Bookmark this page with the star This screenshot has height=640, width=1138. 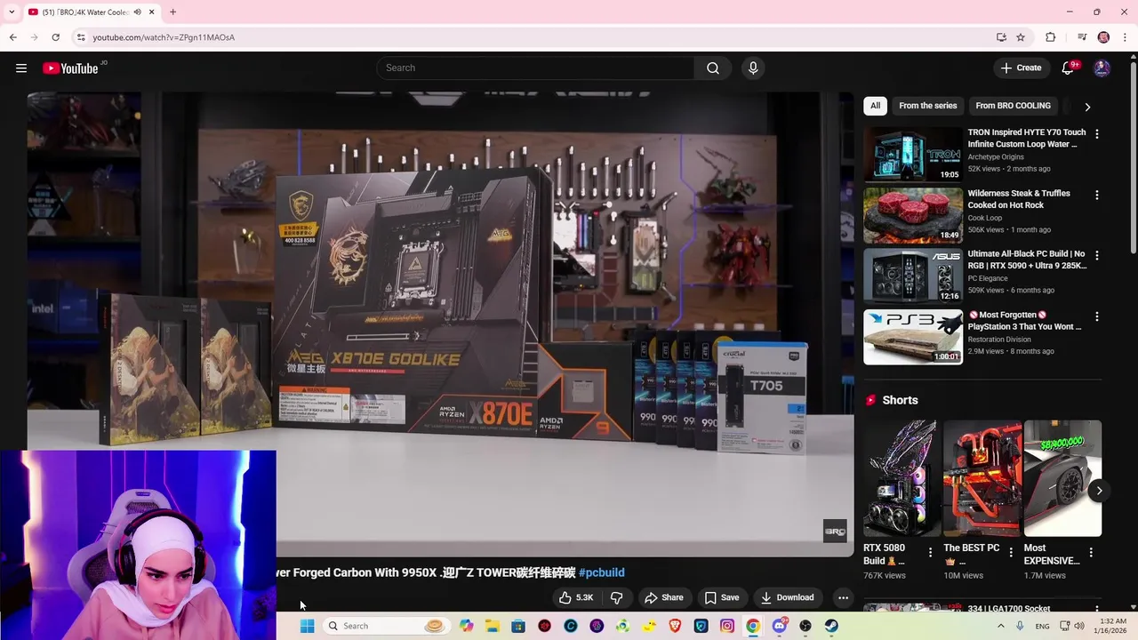click(x=1021, y=37)
